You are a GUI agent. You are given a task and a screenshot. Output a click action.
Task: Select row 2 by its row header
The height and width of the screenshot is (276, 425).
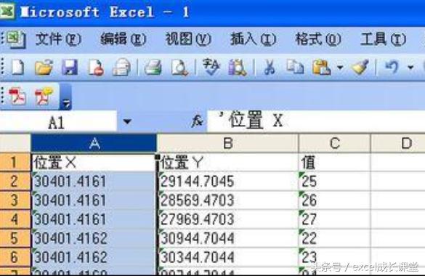pyautogui.click(x=15, y=182)
